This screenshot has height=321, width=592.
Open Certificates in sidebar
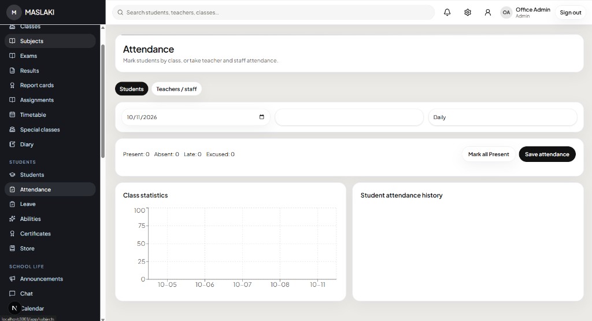point(50,234)
